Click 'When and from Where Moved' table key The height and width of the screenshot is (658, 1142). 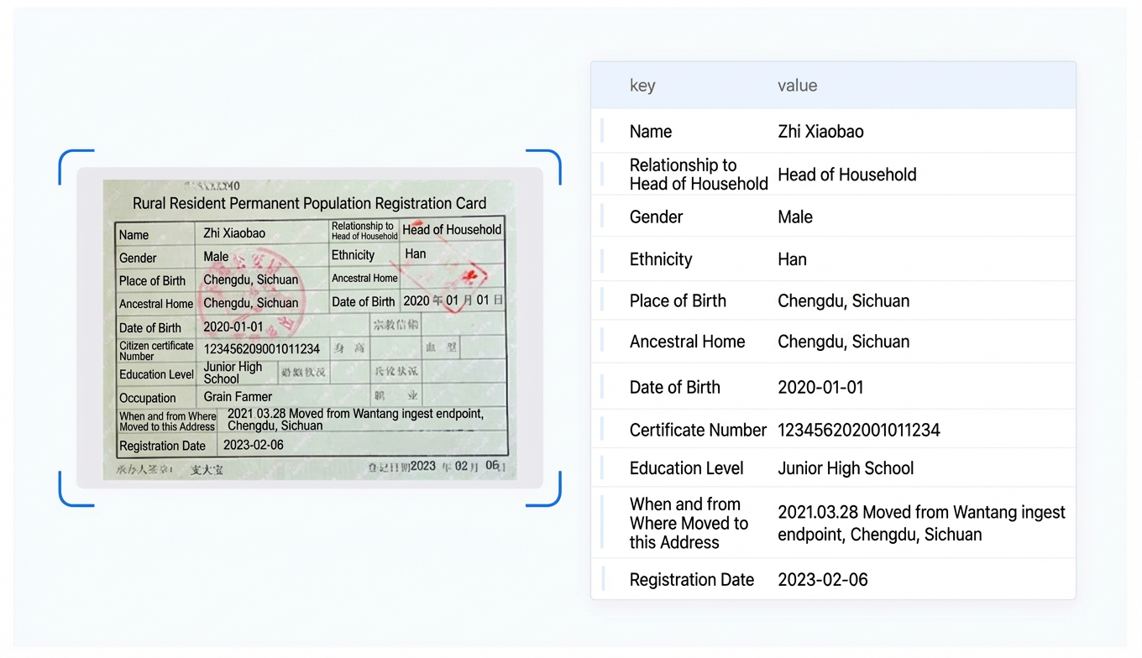coord(689,523)
